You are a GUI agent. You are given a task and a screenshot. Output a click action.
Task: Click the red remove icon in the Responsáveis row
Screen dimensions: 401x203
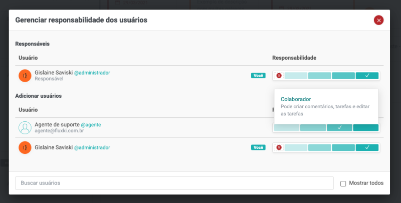(279, 76)
